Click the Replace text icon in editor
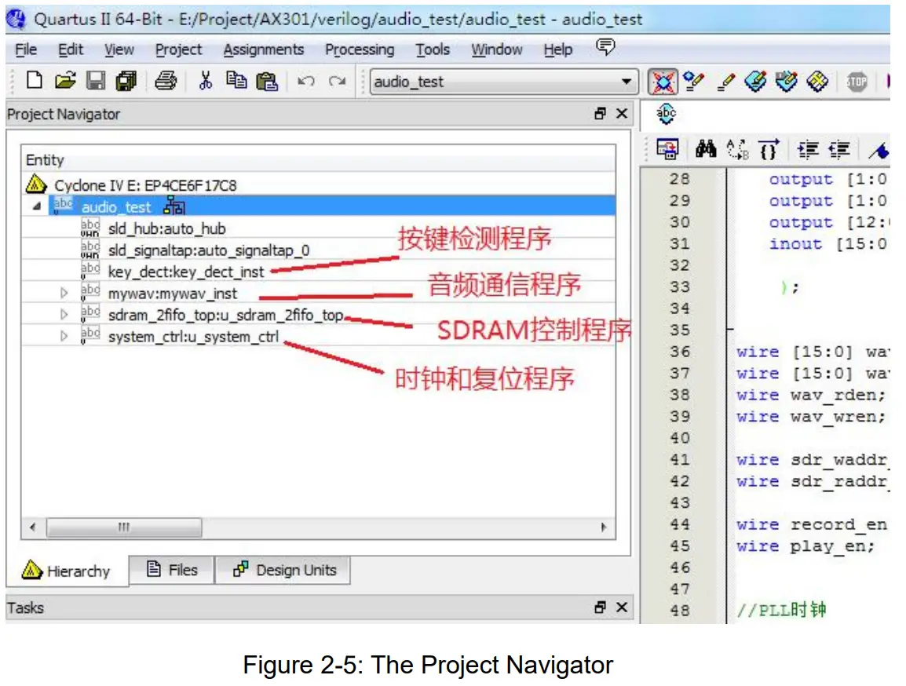906x686 pixels. point(737,150)
